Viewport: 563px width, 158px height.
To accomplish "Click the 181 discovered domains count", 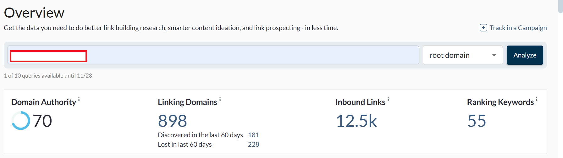I will pyautogui.click(x=253, y=135).
